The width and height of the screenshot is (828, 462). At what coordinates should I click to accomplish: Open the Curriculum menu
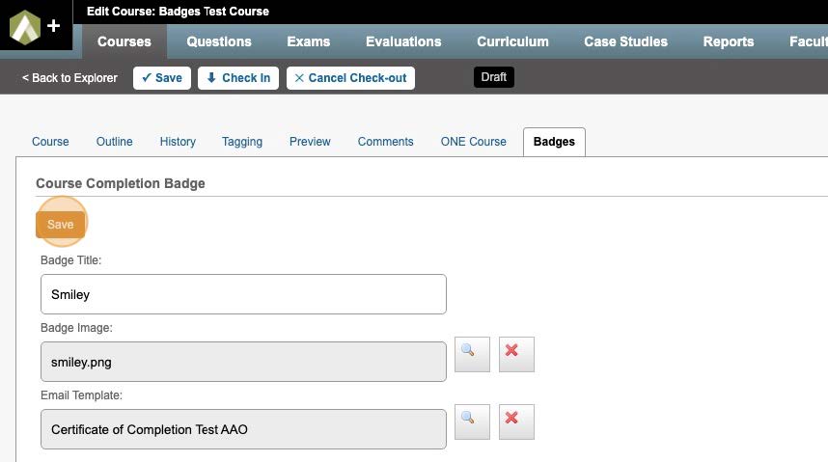coord(512,41)
